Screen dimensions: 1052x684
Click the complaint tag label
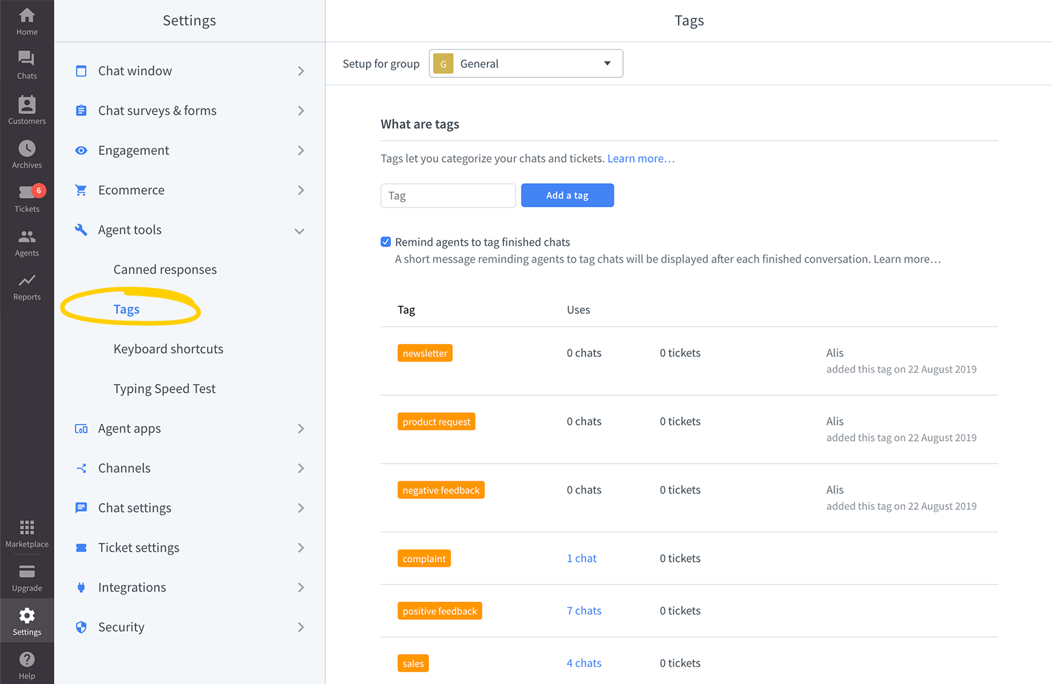[424, 558]
